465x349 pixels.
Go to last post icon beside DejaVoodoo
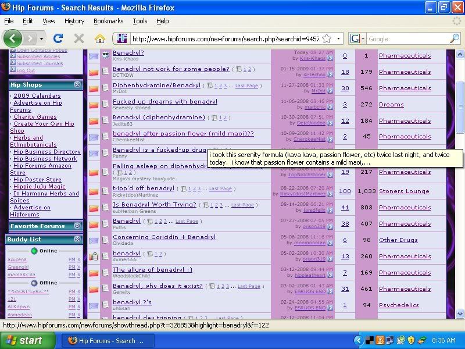(x=330, y=123)
